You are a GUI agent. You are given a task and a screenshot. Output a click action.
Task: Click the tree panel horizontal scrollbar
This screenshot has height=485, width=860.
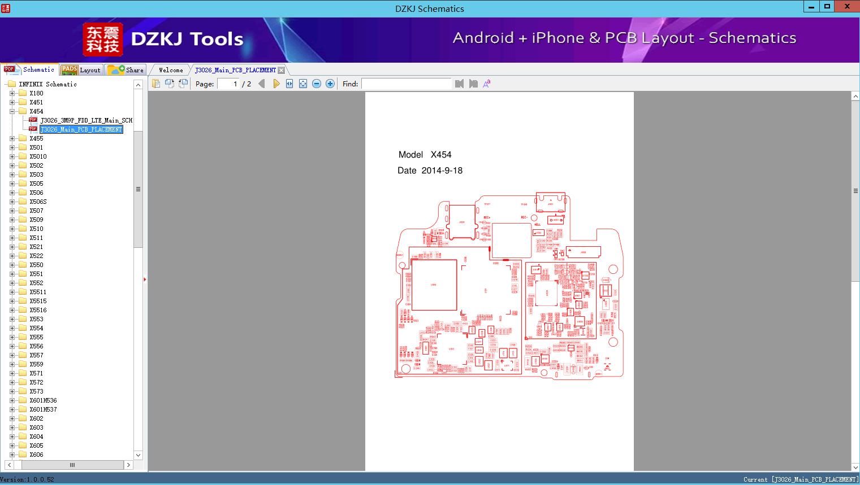(x=72, y=465)
